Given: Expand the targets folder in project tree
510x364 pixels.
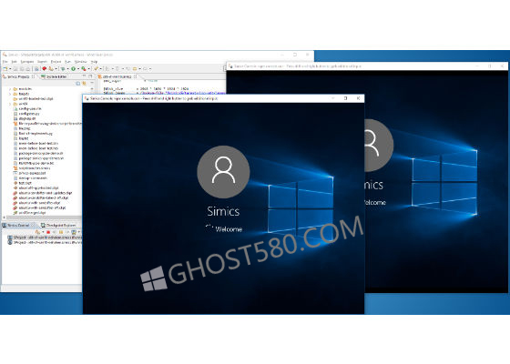Looking at the screenshot, I should (x=10, y=94).
